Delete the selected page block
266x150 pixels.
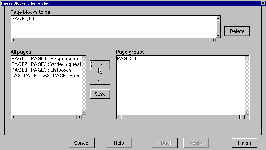point(237,31)
